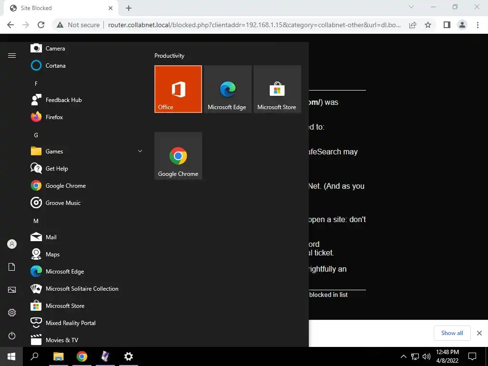Click the Power icon in Start
Image resolution: width=488 pixels, height=366 pixels.
[x=12, y=335]
